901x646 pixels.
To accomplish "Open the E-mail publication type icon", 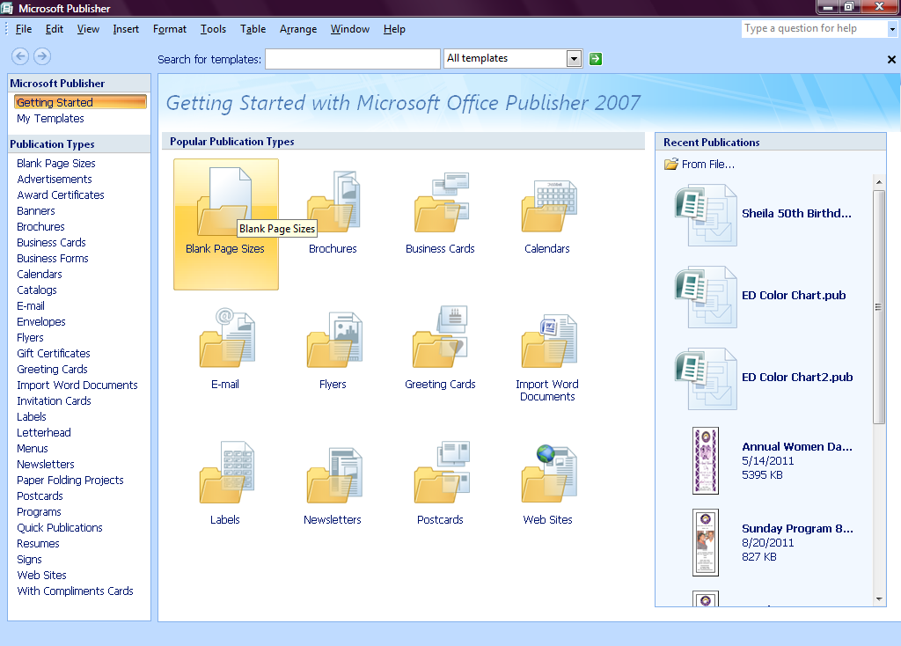I will tap(227, 337).
